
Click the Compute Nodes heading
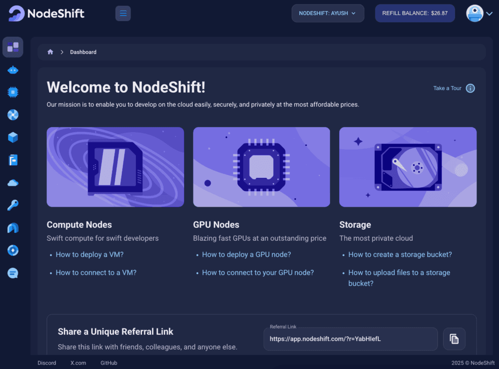79,224
